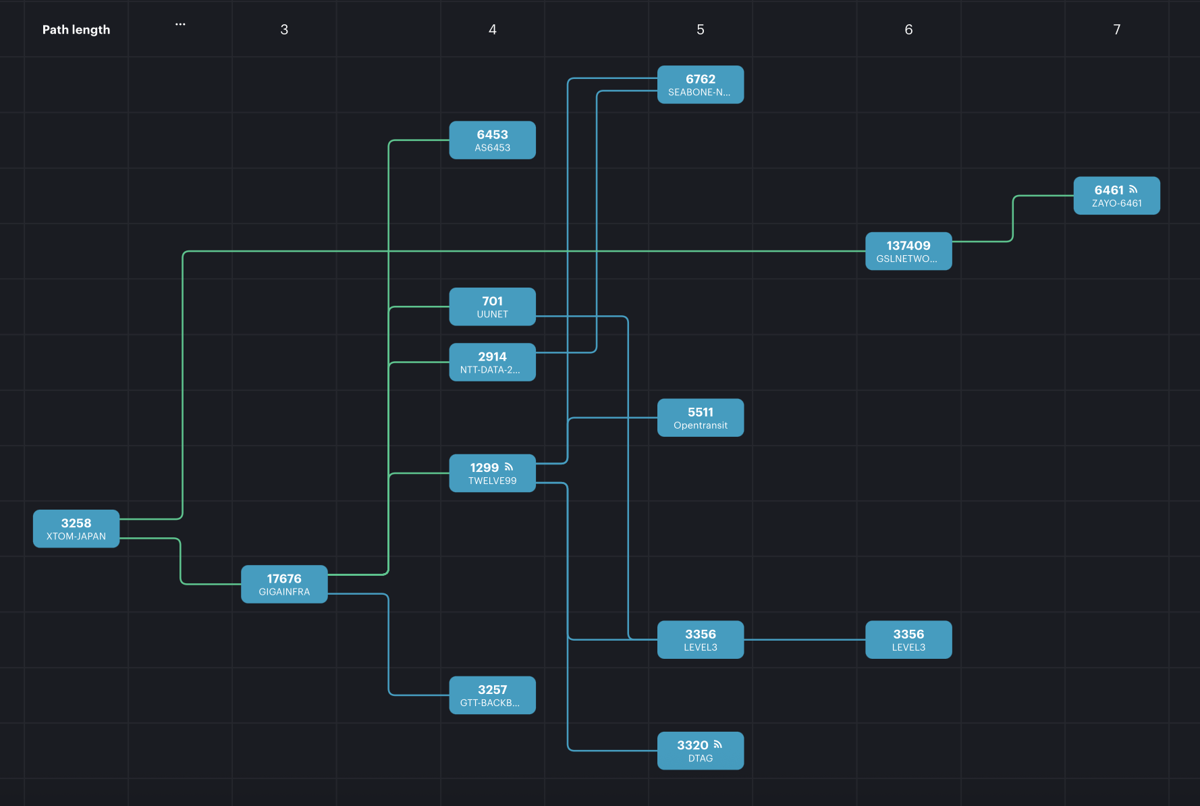Select the 6762 SEABONE node
This screenshot has width=1200, height=806.
(x=700, y=85)
